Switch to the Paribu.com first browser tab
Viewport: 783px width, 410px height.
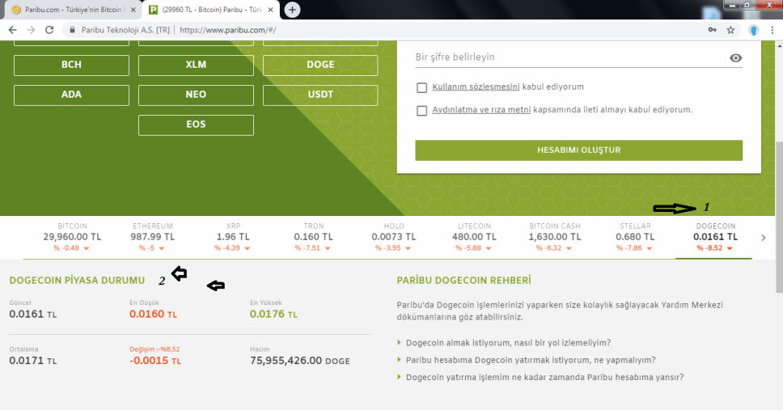73,10
